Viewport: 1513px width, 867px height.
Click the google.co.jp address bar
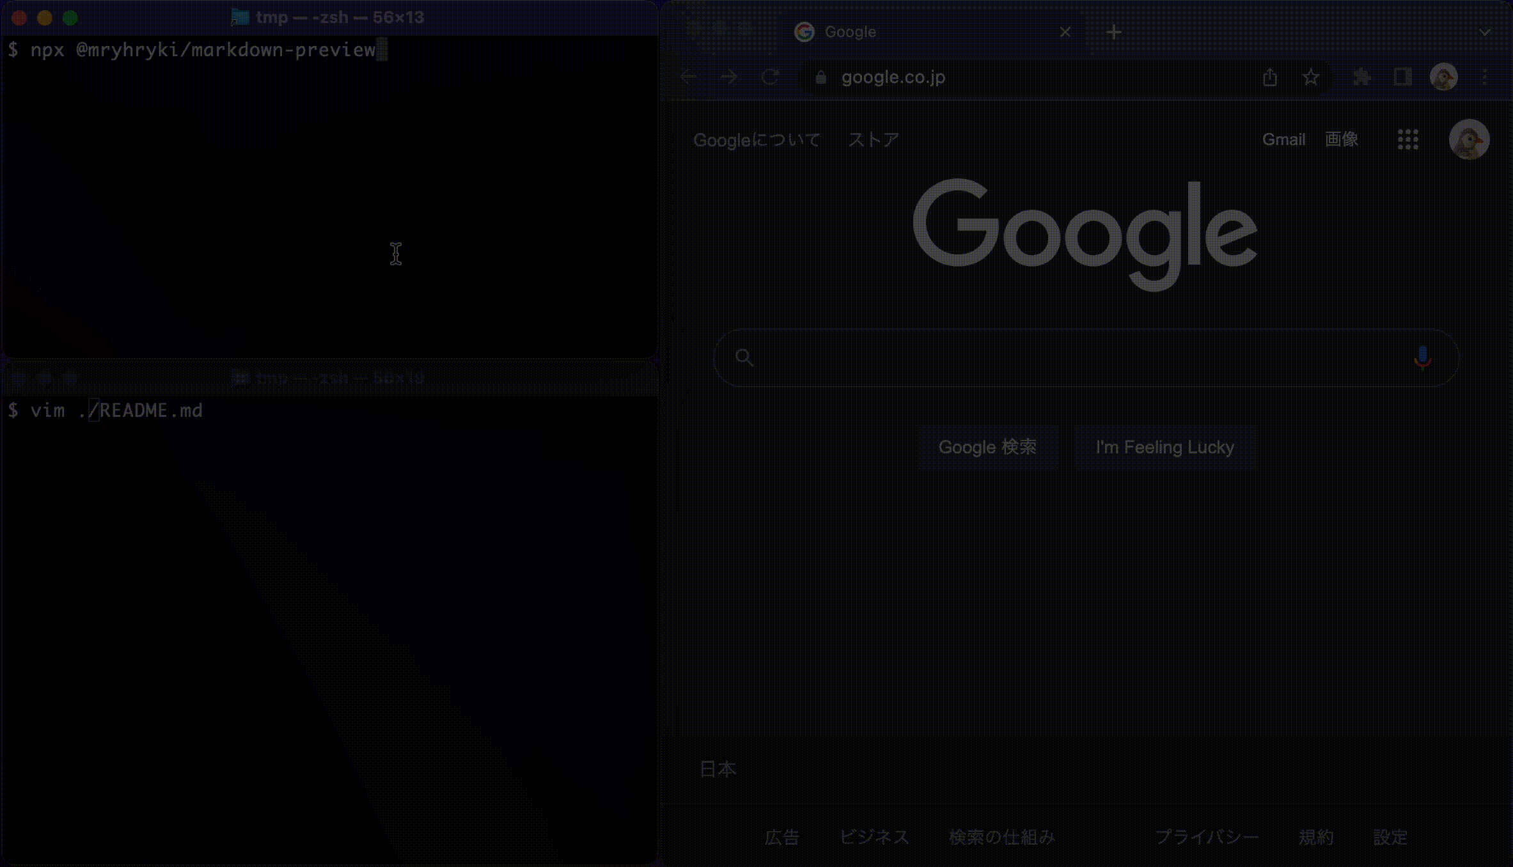(1023, 77)
